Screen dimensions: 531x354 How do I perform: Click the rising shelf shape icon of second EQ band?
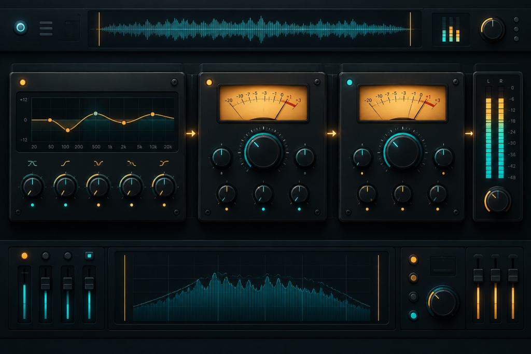(x=65, y=163)
